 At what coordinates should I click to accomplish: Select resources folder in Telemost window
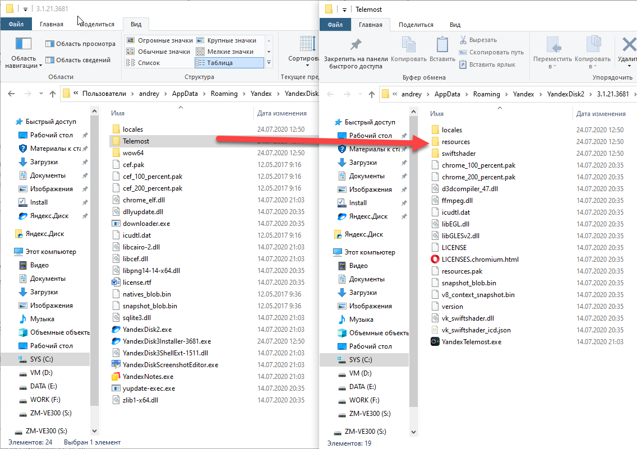coord(455,142)
